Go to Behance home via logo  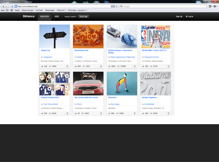pyautogui.click(x=29, y=16)
